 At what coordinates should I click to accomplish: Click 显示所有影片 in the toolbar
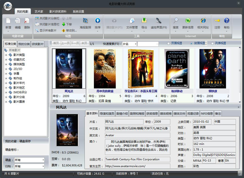[x=46, y=30]
